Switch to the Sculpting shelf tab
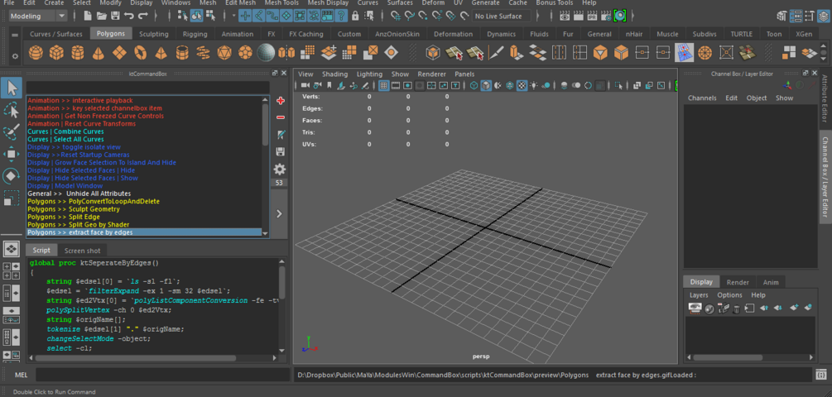 coord(153,34)
